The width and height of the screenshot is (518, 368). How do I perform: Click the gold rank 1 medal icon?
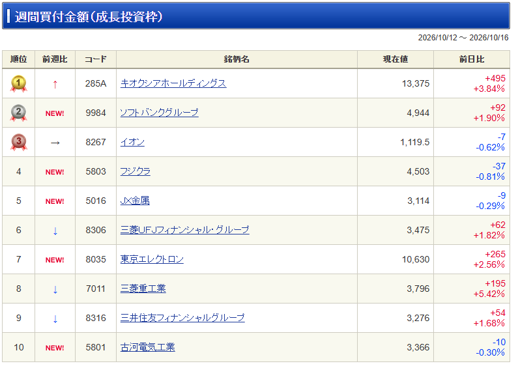[18, 83]
